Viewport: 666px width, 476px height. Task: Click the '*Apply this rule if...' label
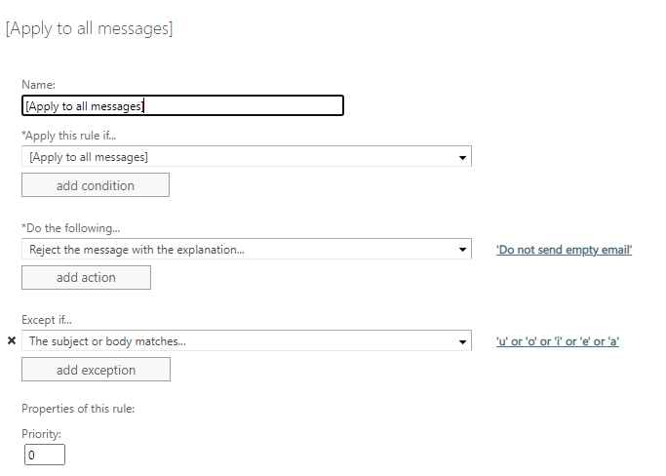tap(68, 136)
